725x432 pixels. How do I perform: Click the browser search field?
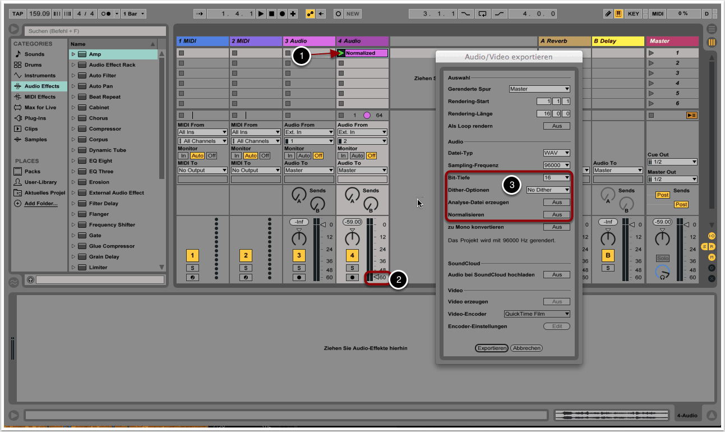[x=95, y=31]
